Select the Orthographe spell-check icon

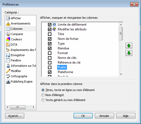[8, 76]
